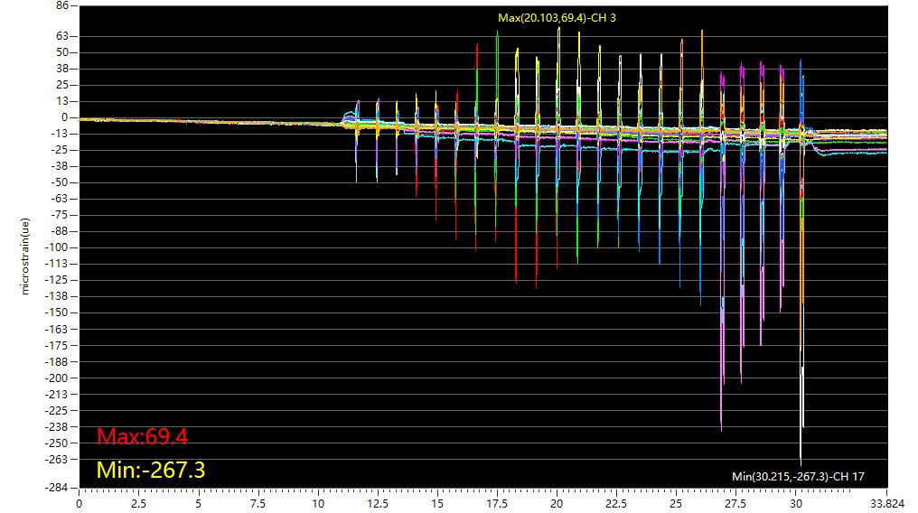Screen dimensions: 918x513
Task: Click the -200 label on the y-axis
Action: coord(58,378)
